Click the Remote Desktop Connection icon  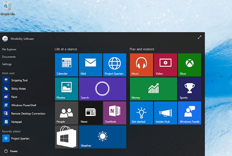pos(6,114)
